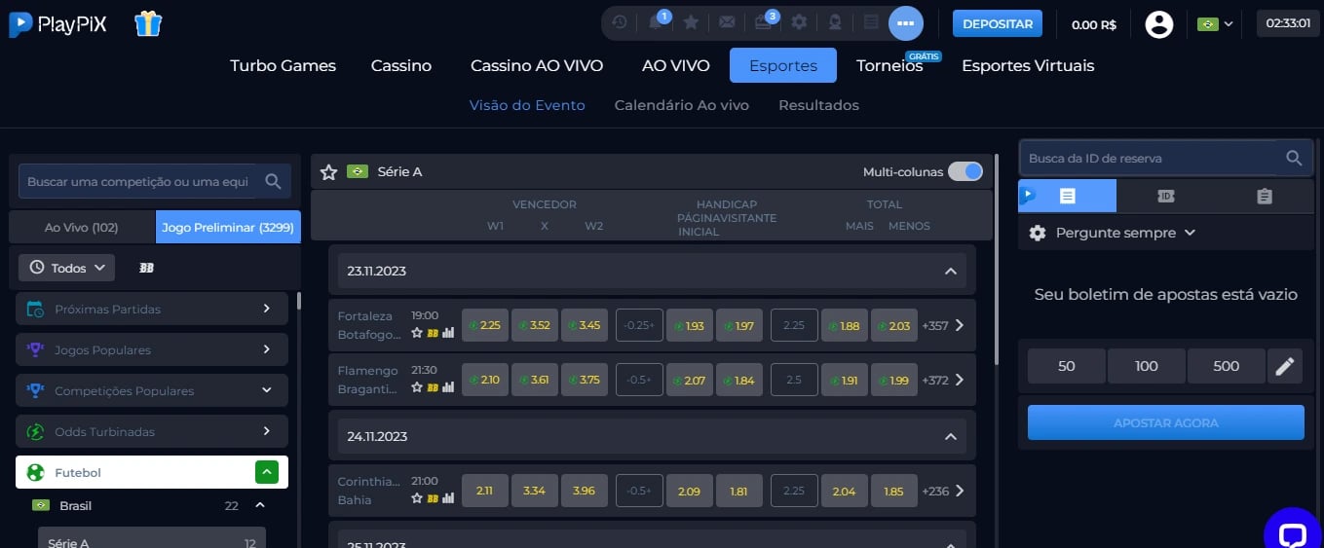Open Próximas Partidas list
1324x548 pixels.
point(152,309)
